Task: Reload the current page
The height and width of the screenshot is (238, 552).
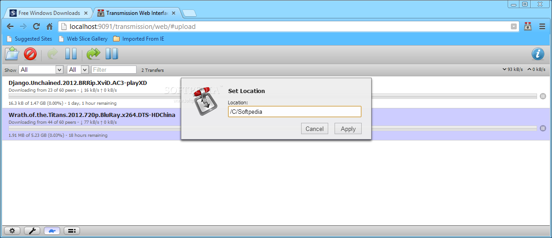Action: click(37, 27)
